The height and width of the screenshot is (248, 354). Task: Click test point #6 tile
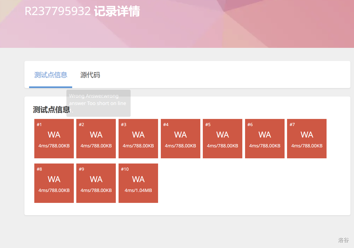point(265,138)
